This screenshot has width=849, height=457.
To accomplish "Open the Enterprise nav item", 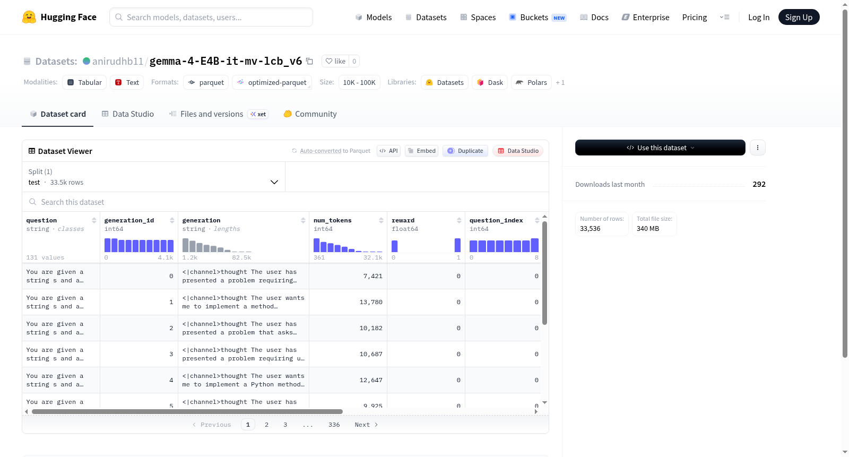I will pos(646,17).
